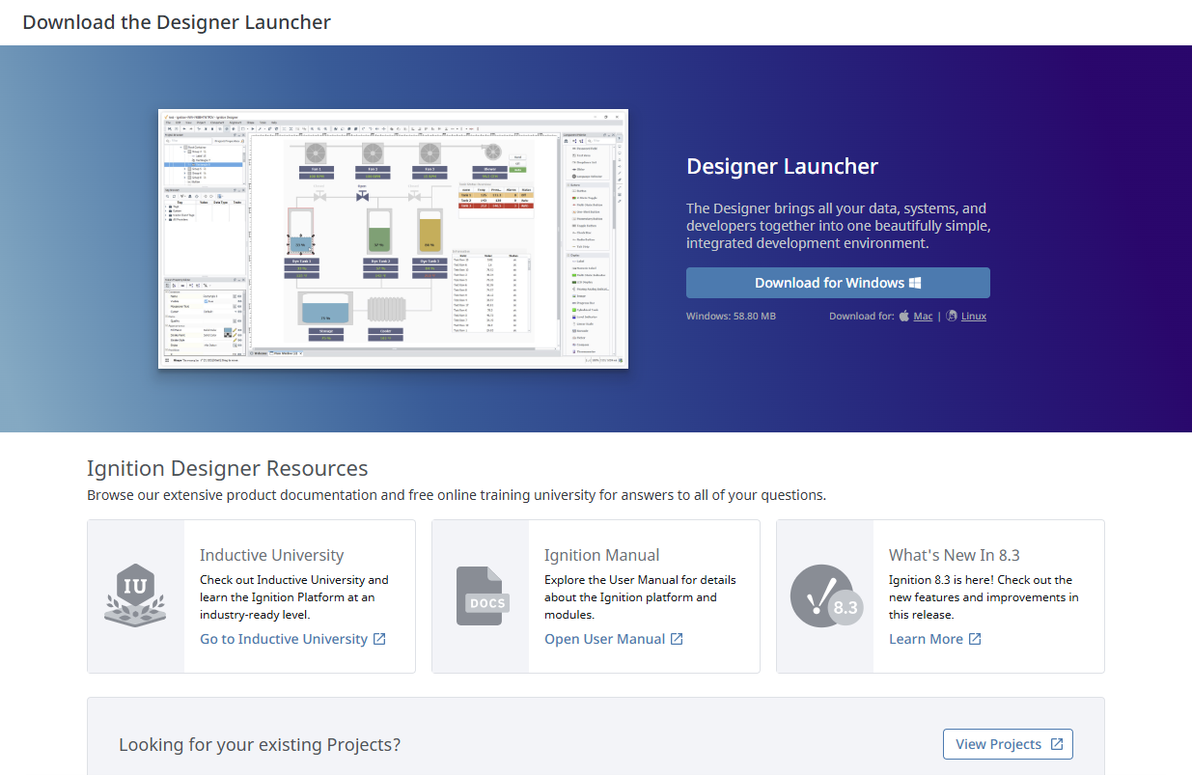Click external-link icon beside Open User Manual
1192x775 pixels.
pos(677,639)
